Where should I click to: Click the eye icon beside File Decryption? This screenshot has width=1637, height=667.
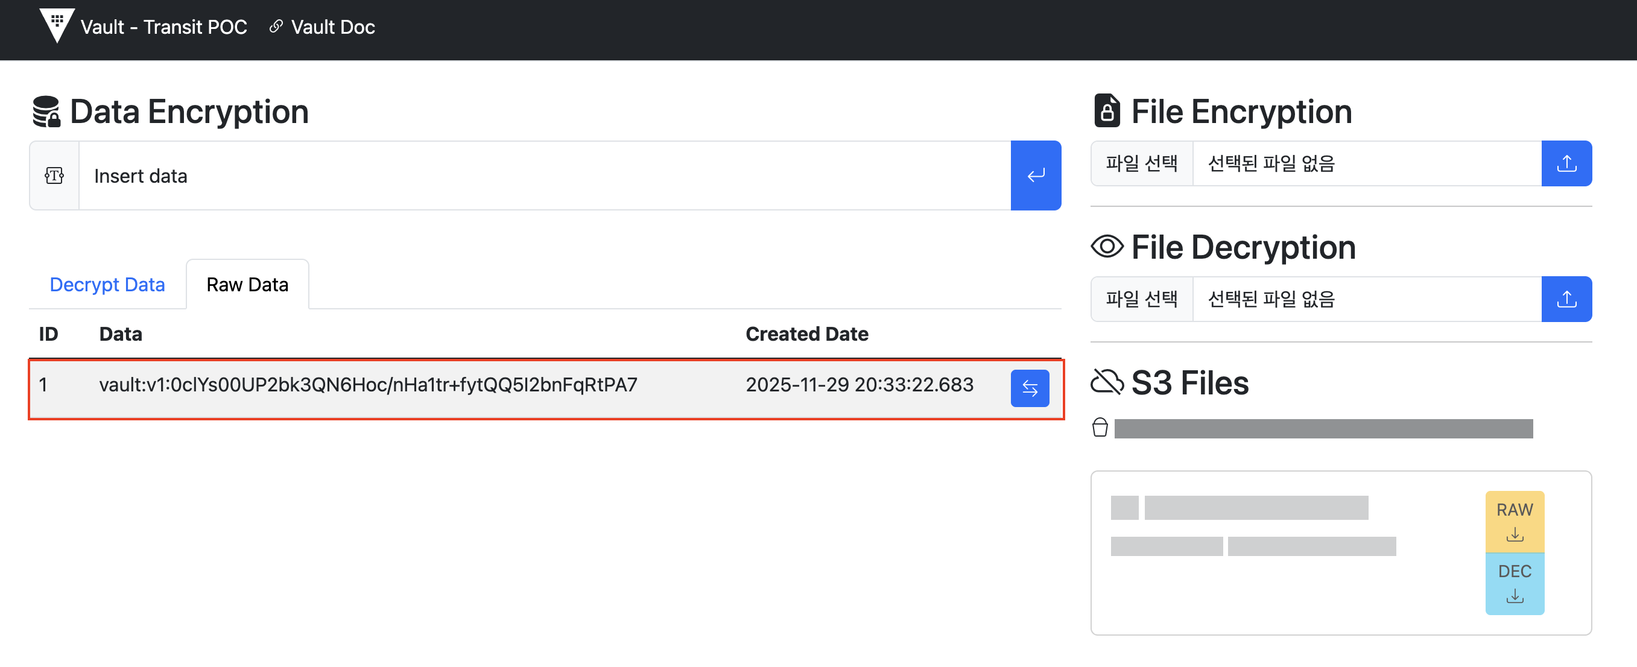(x=1106, y=247)
